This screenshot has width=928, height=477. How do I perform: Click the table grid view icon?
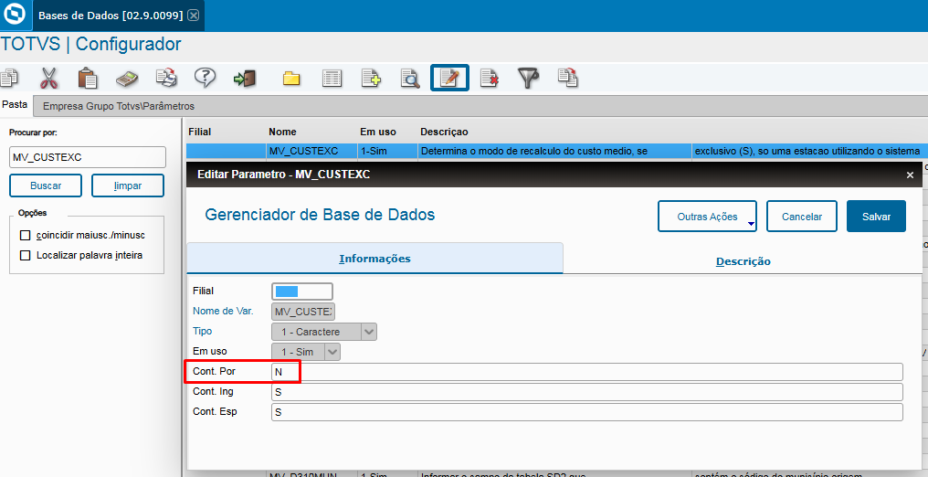tap(332, 78)
